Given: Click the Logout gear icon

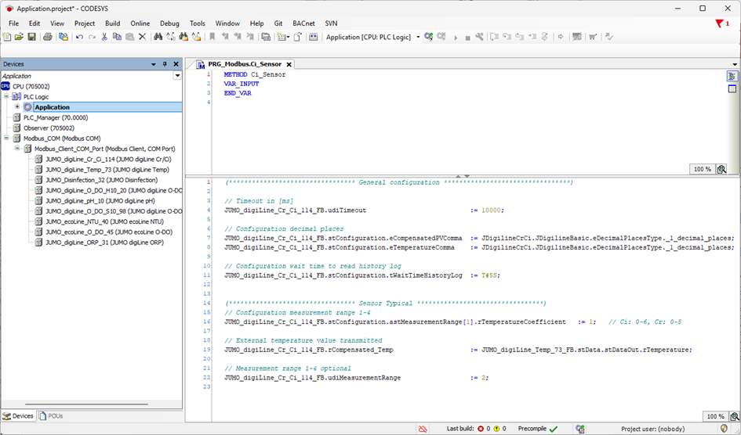Looking at the screenshot, I should (x=441, y=37).
